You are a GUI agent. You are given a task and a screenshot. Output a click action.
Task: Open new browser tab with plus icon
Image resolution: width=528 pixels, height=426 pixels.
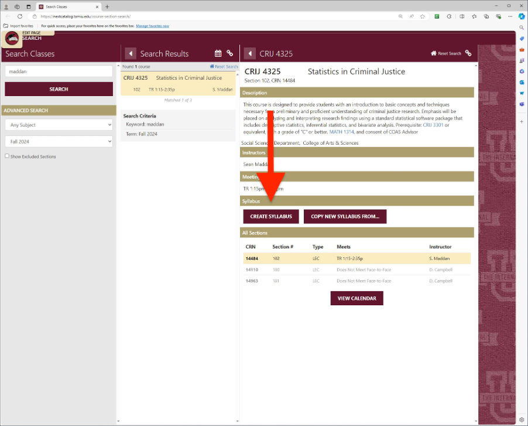[107, 7]
